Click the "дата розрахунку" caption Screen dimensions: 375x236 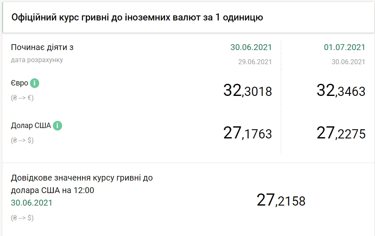pyautogui.click(x=37, y=60)
